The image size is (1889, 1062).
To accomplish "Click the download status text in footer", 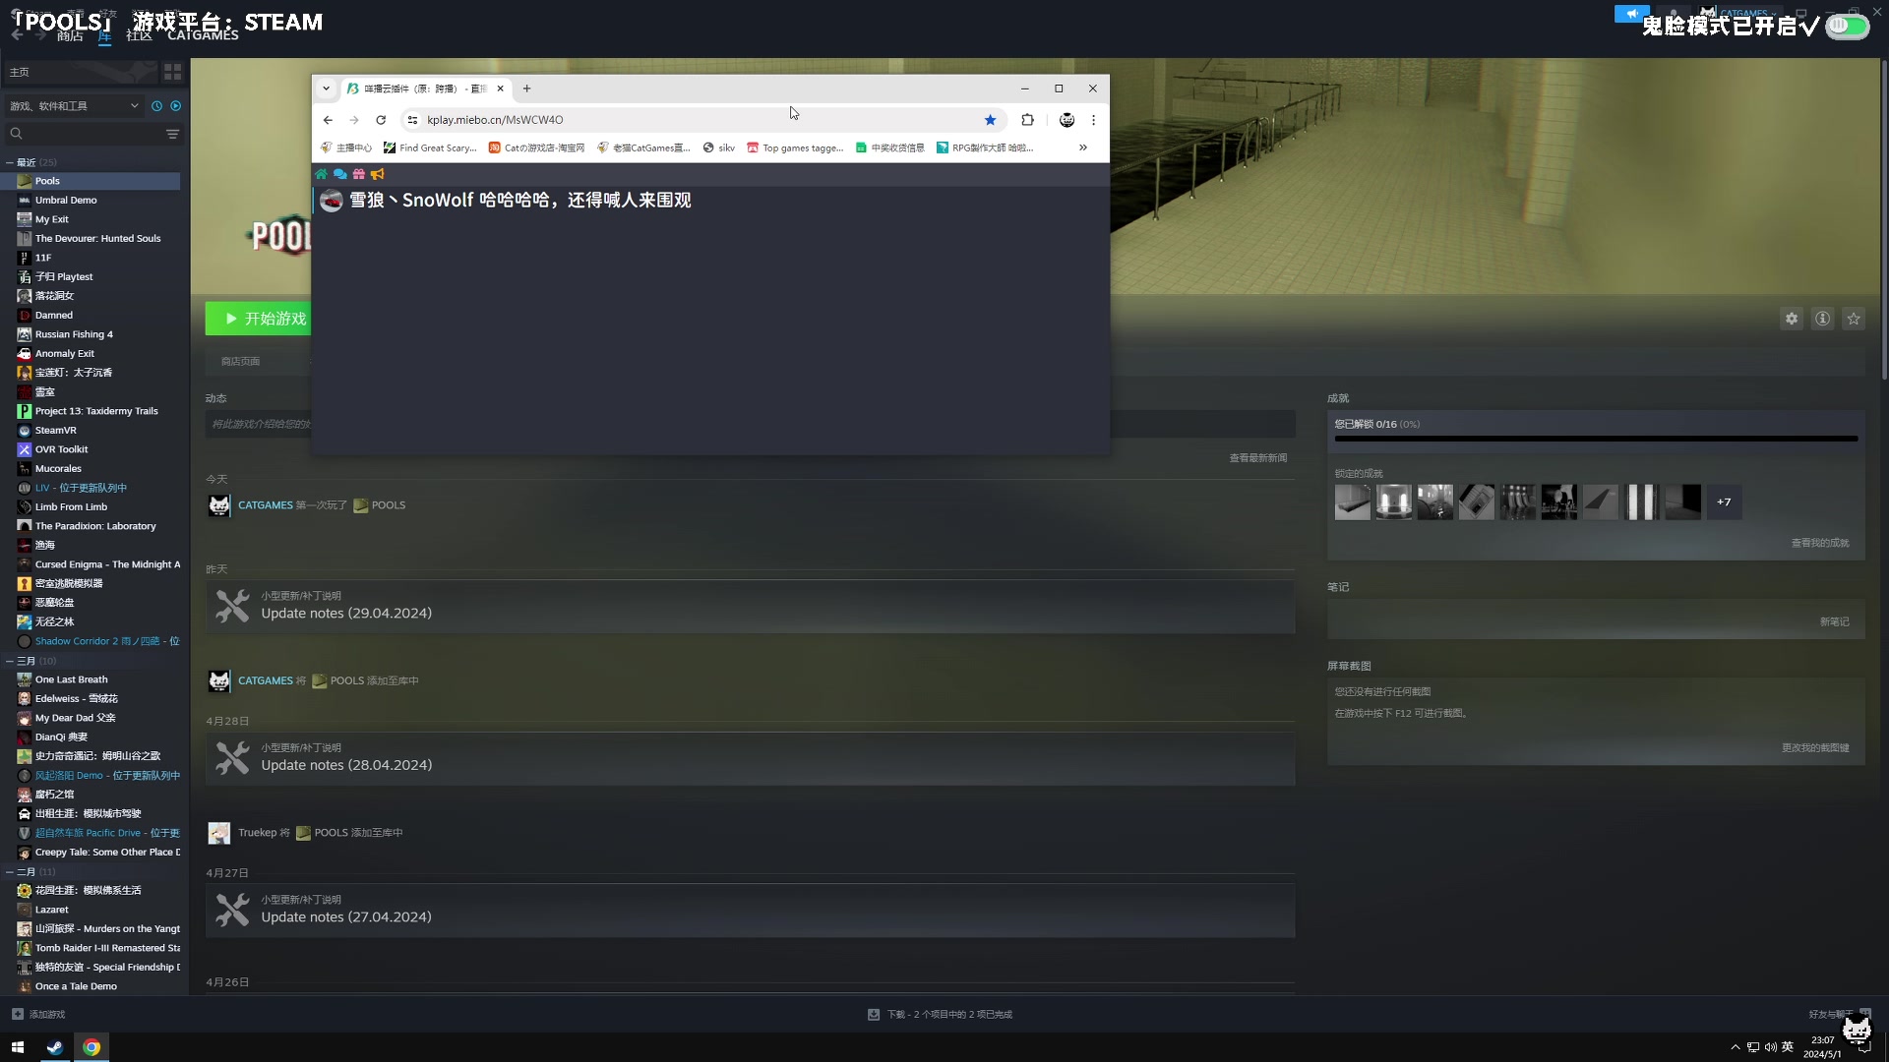I will [949, 1014].
